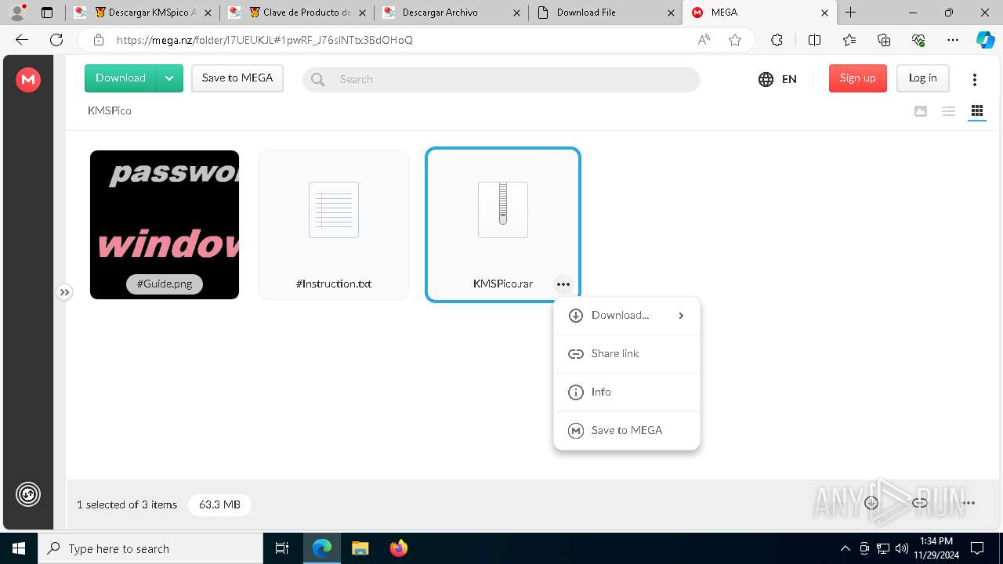This screenshot has height=564, width=1003.
Task: Select the KMSPico.rar file icon
Action: tap(503, 210)
